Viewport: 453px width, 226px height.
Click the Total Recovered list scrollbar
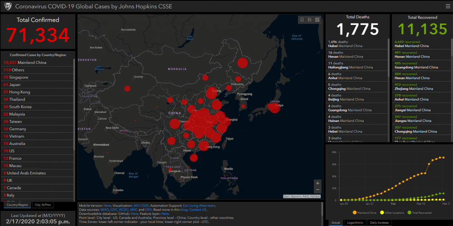pos(452,47)
